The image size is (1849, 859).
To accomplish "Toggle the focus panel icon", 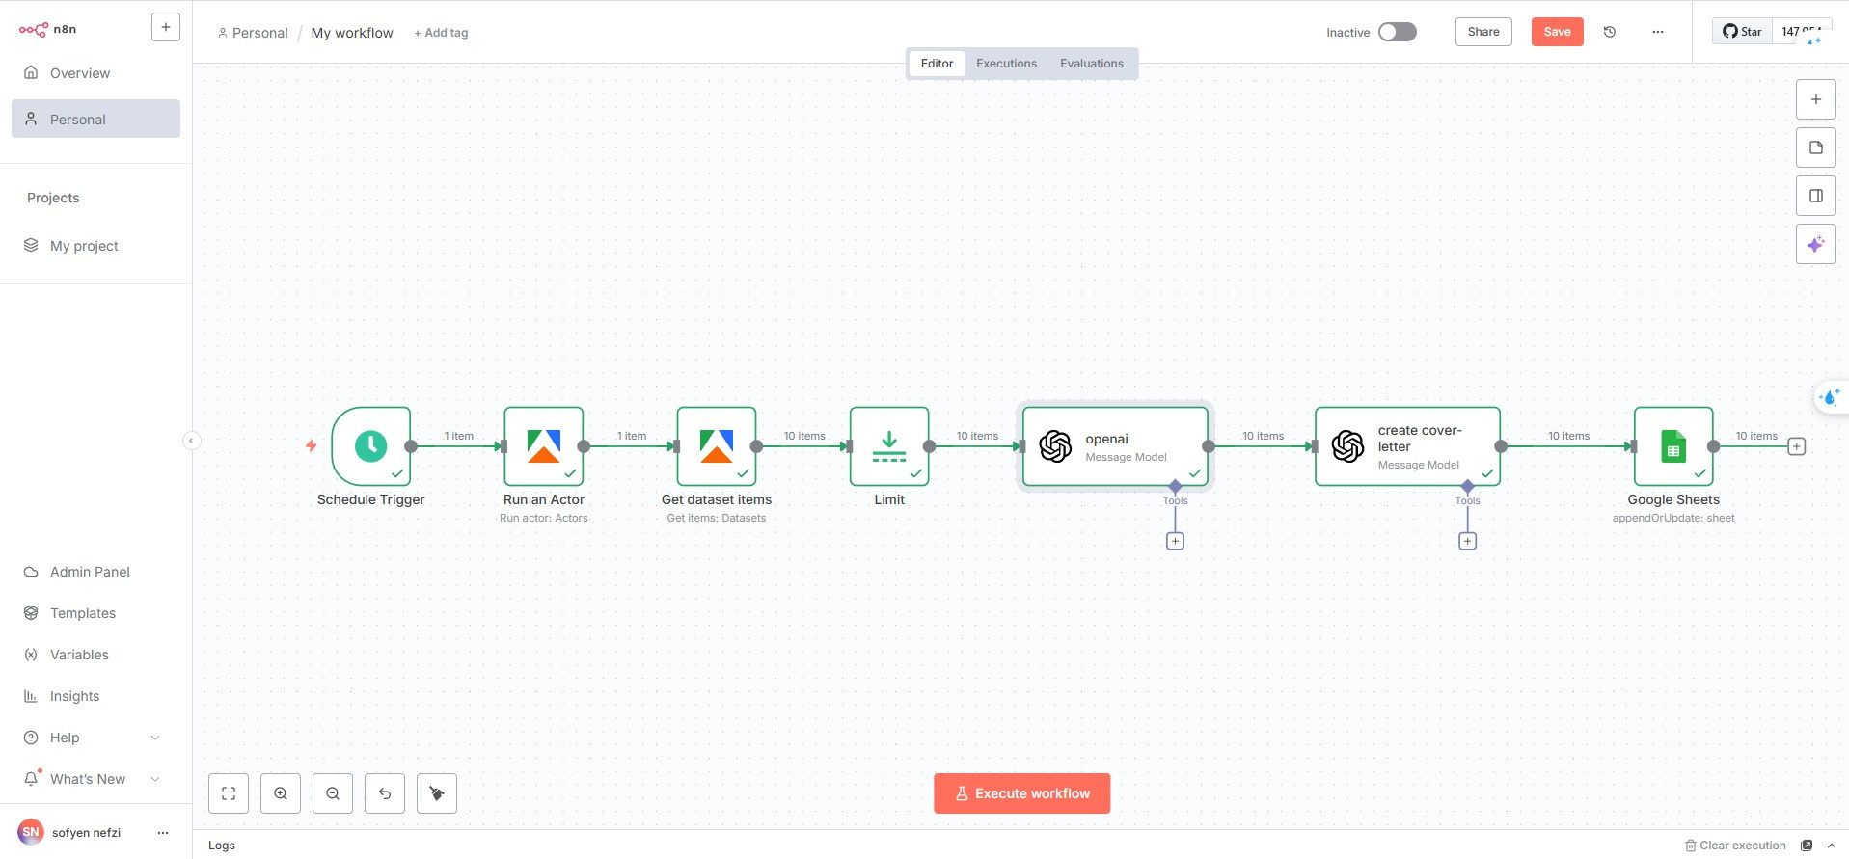I will [x=1815, y=196].
